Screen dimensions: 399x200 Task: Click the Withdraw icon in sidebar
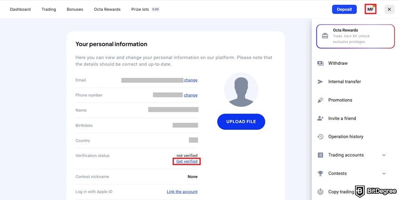pyautogui.click(x=321, y=63)
